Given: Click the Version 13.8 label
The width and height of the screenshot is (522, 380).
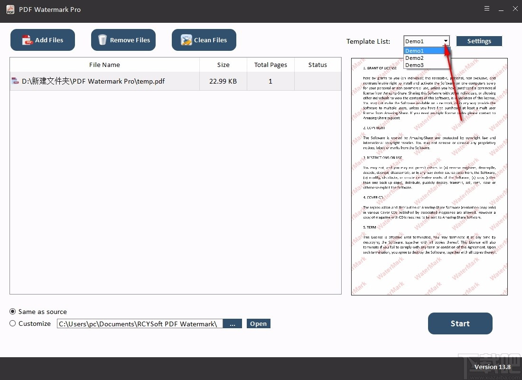Looking at the screenshot, I should tap(493, 367).
